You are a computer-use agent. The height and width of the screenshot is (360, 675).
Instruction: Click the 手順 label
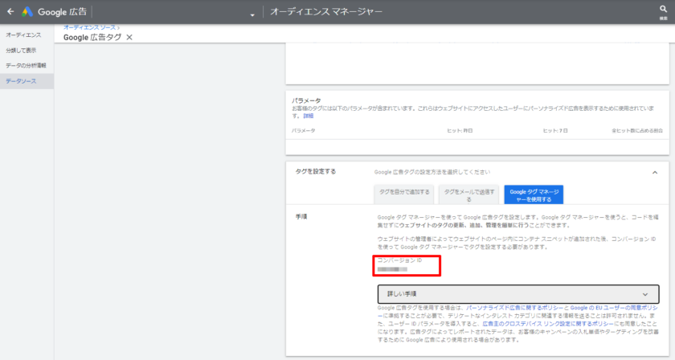[301, 217]
